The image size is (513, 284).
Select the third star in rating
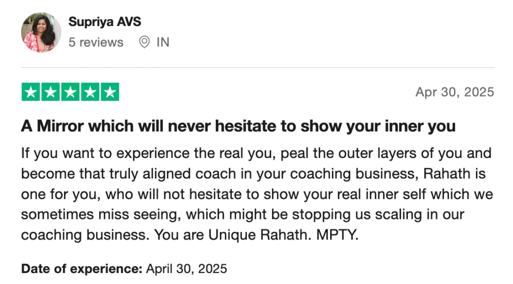(x=70, y=92)
